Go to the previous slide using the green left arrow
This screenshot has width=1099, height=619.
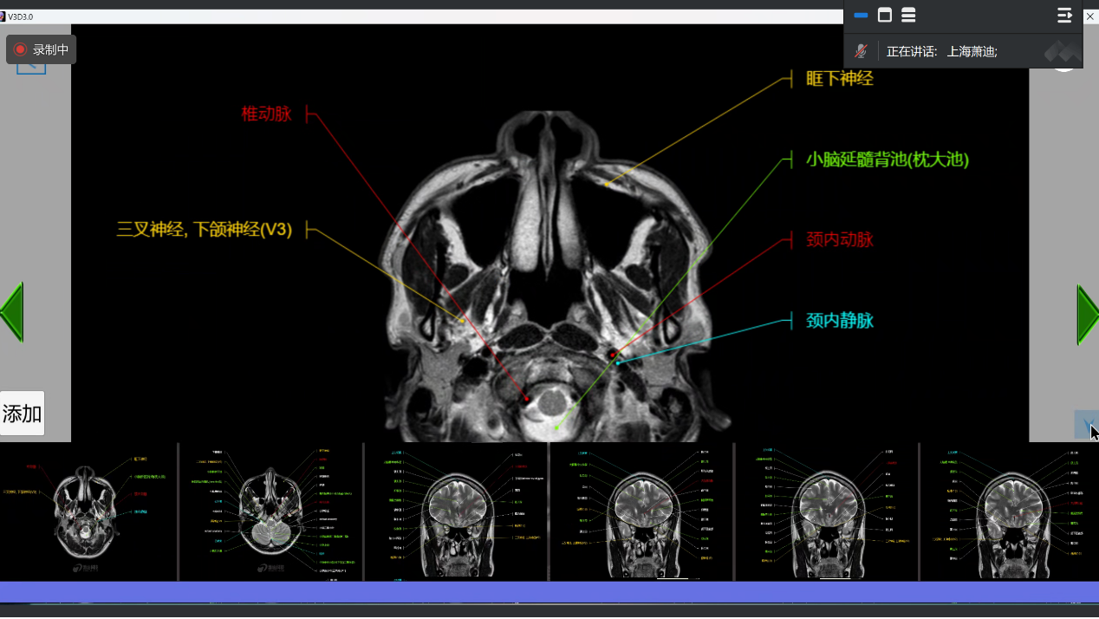pos(11,312)
